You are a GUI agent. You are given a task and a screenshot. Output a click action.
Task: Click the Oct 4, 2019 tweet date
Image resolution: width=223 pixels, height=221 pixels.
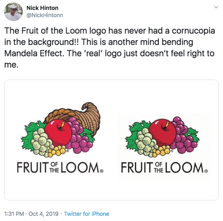(45, 214)
